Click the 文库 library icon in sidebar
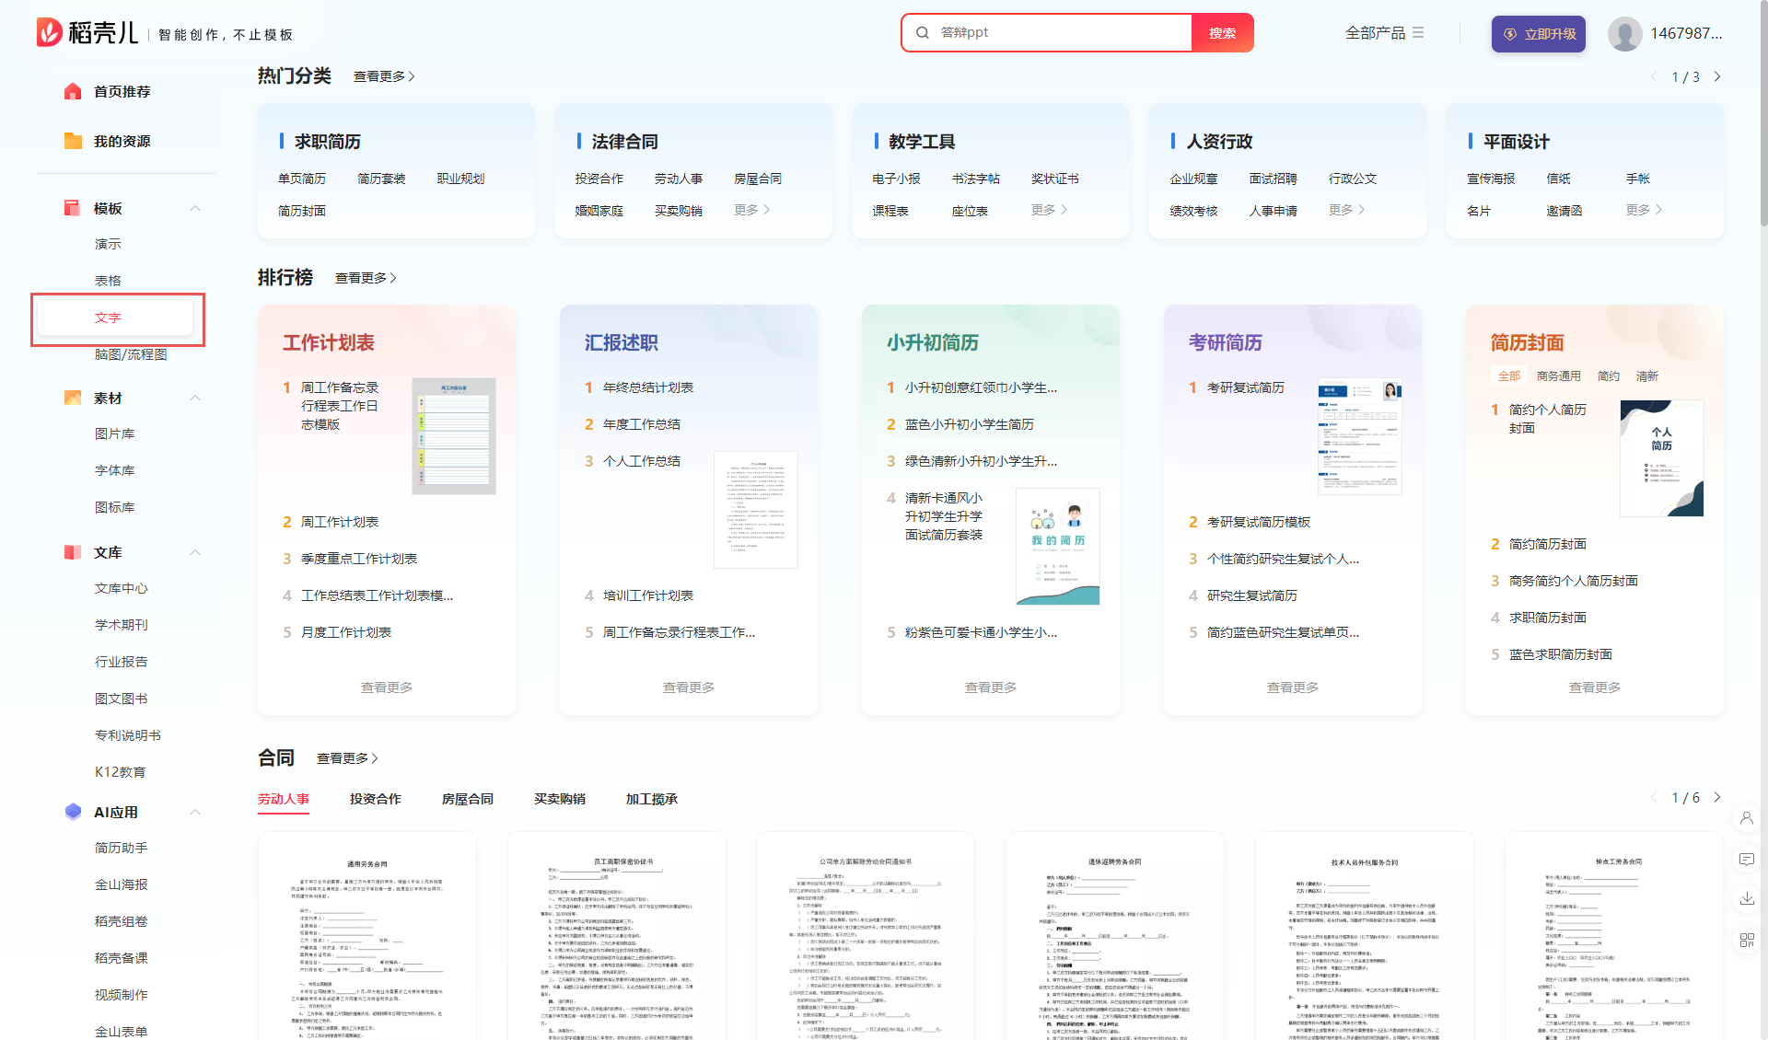Image resolution: width=1768 pixels, height=1040 pixels. click(x=73, y=552)
